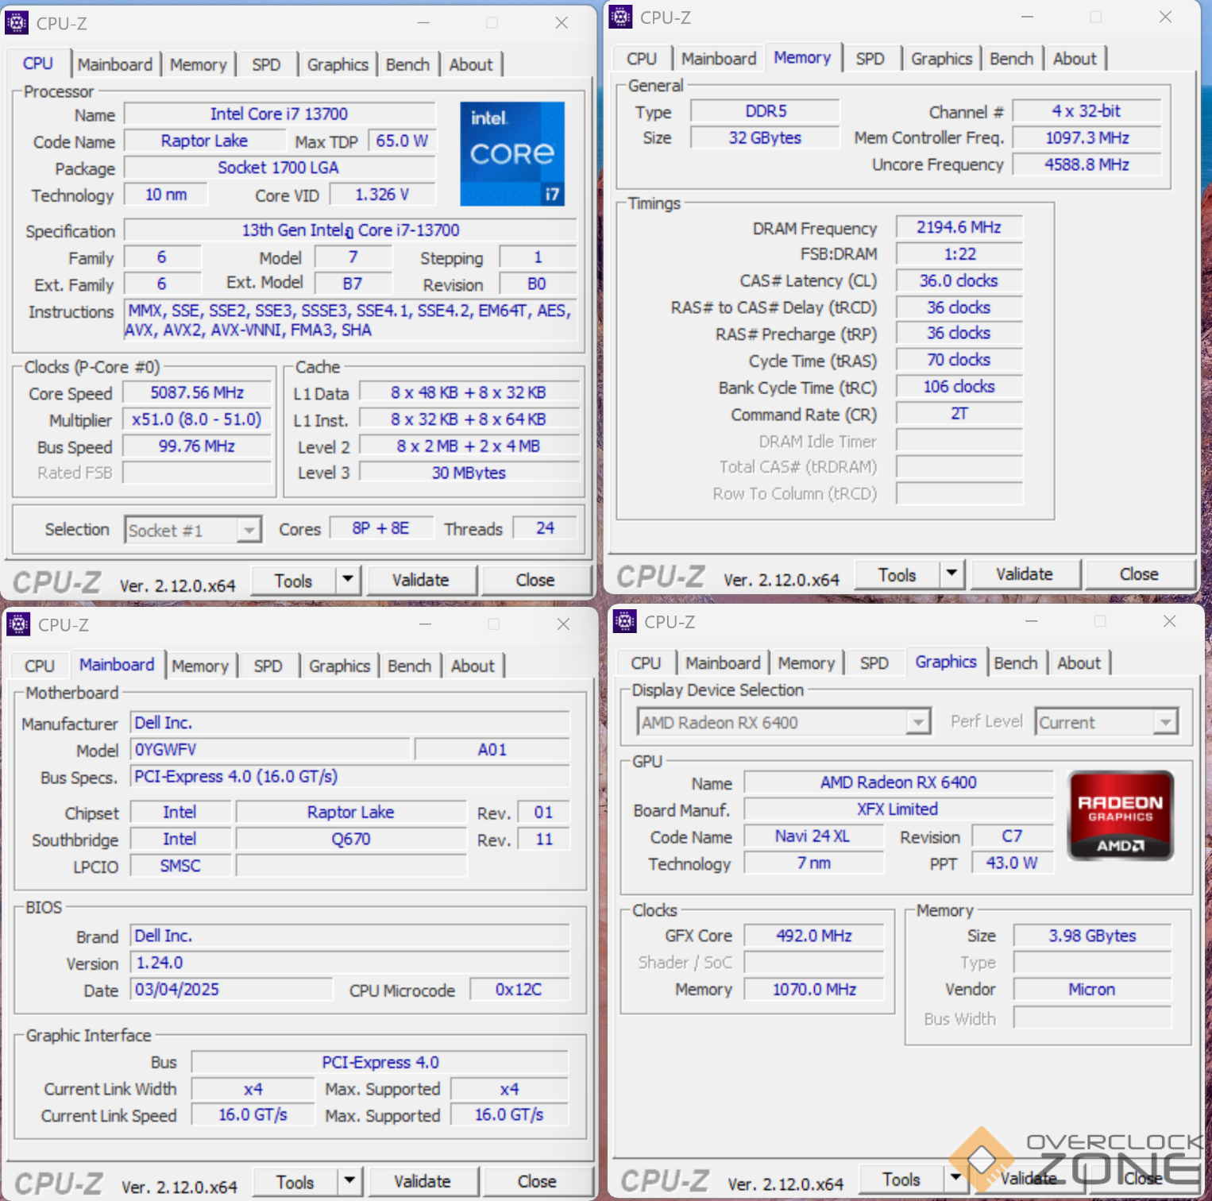This screenshot has height=1201, width=1212.
Task: Minimize the Graphics tab window
Action: click(1032, 621)
